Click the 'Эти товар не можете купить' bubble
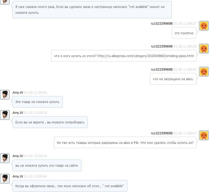Image resolution: width=210 pixels, height=193 pixels. (37, 102)
